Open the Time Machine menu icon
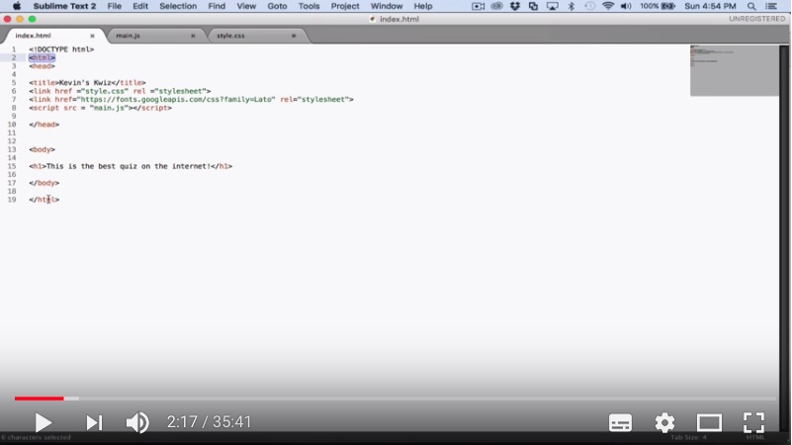Image resolution: width=792 pixels, height=445 pixels. point(589,6)
